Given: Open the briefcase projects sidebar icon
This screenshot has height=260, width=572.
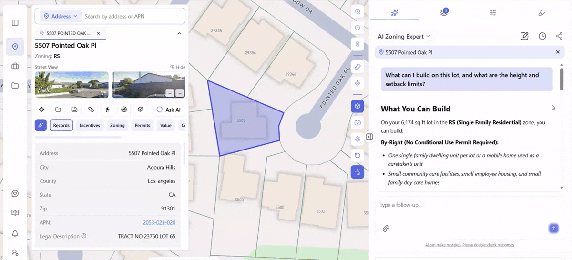Looking at the screenshot, I should pos(15,66).
